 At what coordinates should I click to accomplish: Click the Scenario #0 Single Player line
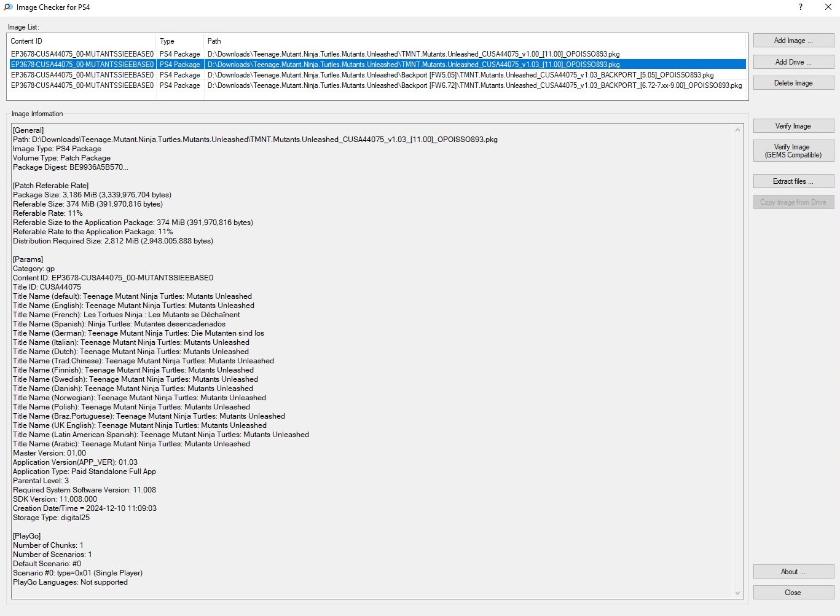pyautogui.click(x=77, y=573)
